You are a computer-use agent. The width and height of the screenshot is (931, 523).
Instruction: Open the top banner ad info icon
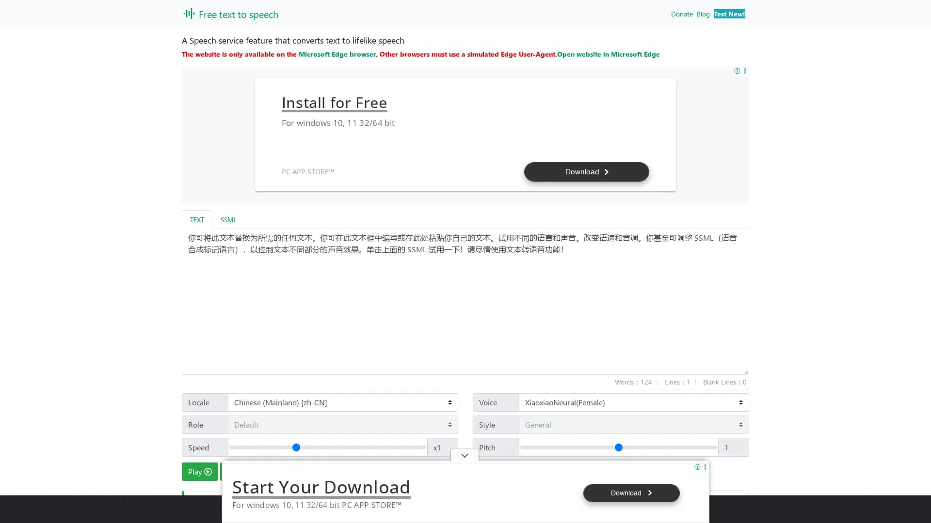pos(737,71)
